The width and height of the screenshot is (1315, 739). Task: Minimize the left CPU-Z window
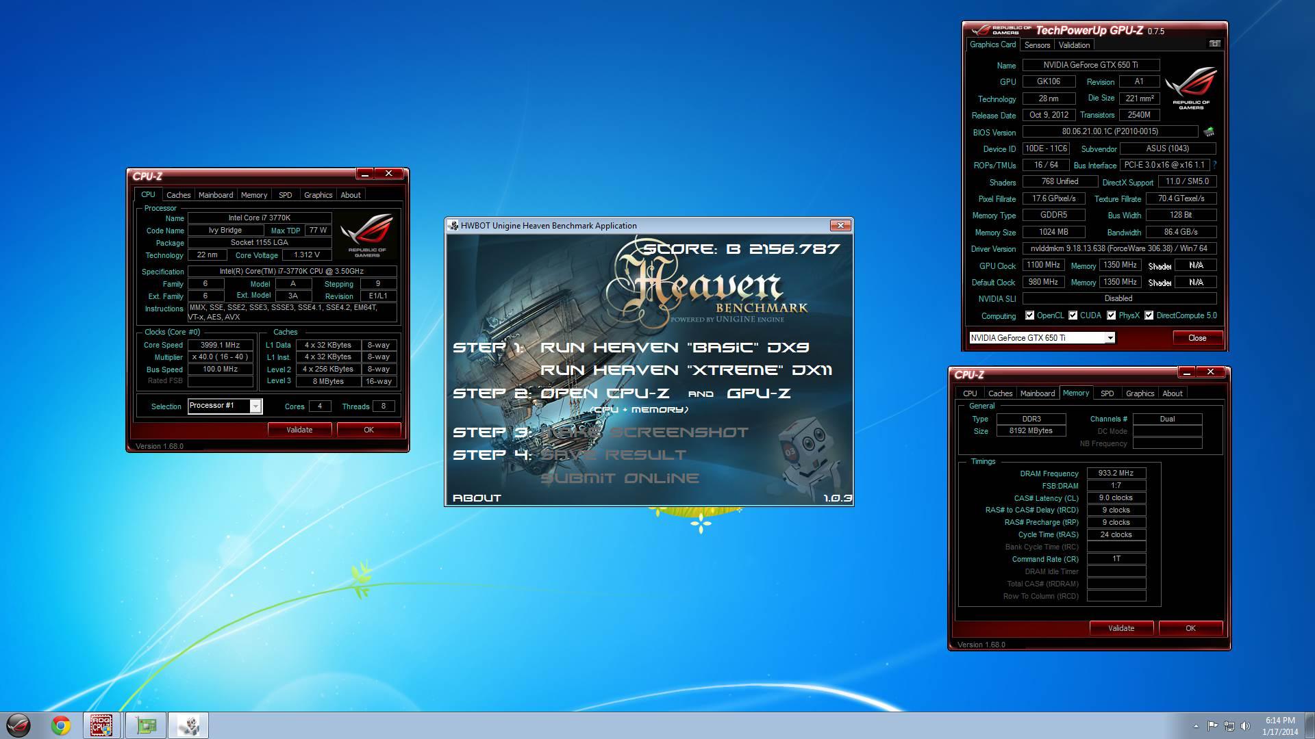coord(364,174)
